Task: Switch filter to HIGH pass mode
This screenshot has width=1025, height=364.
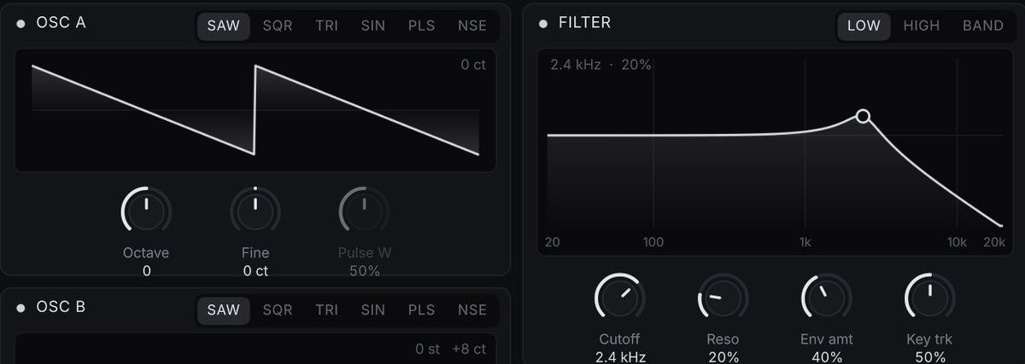Action: [x=922, y=26]
